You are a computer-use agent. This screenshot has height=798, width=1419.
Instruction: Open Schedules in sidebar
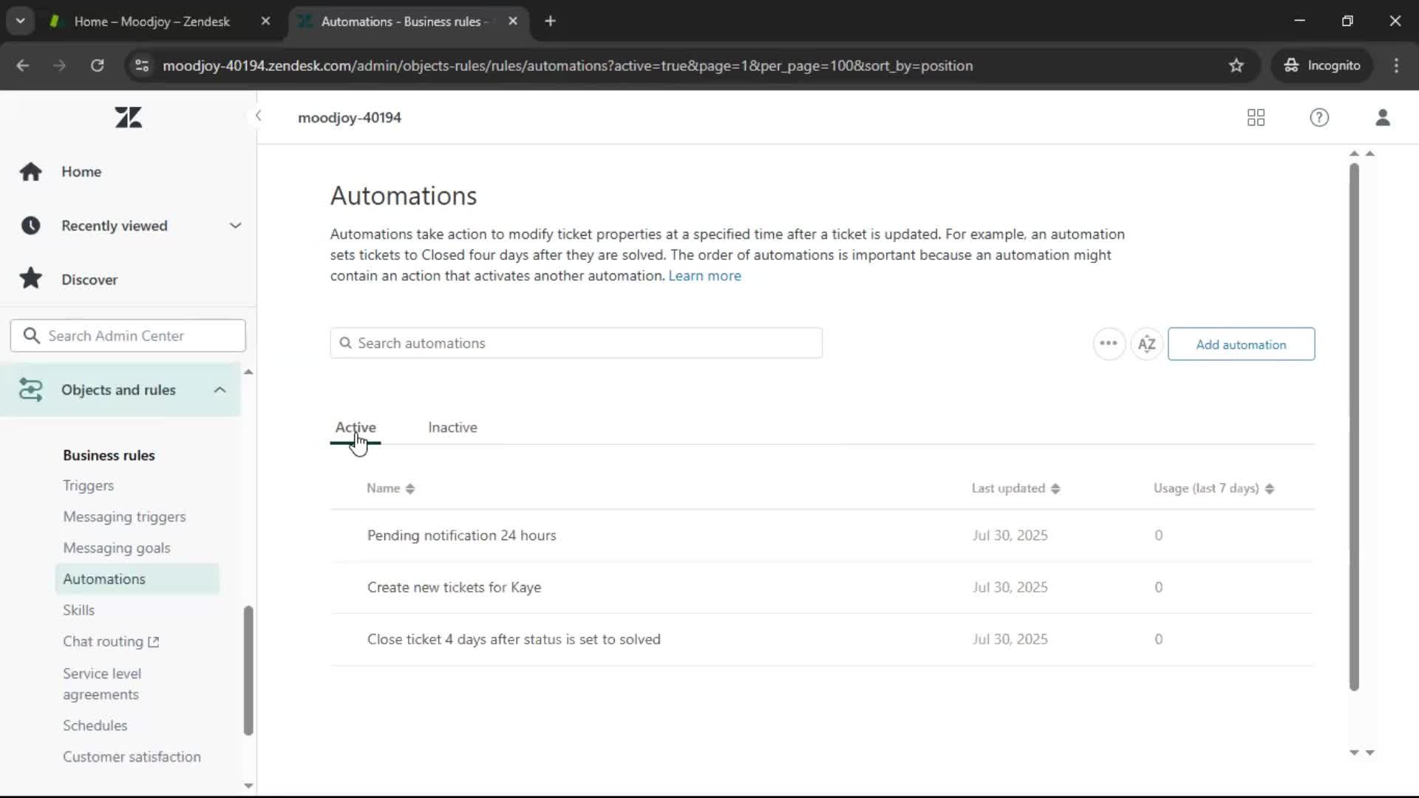(x=95, y=726)
